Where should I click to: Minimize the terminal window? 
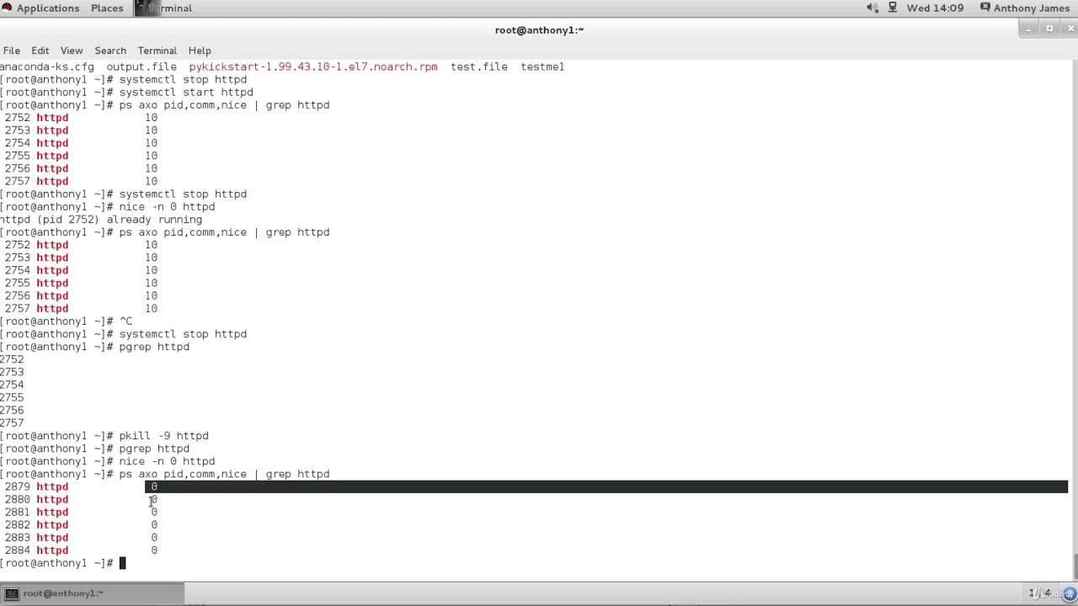pyautogui.click(x=1028, y=29)
